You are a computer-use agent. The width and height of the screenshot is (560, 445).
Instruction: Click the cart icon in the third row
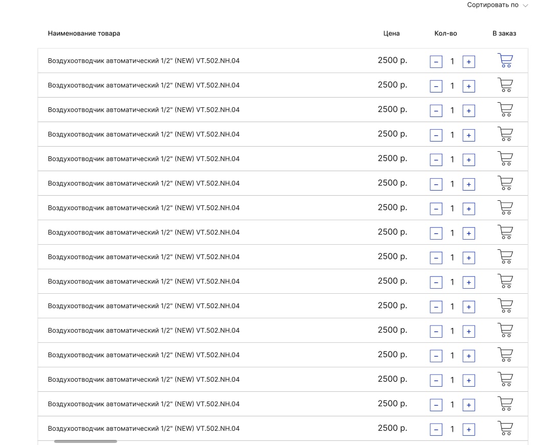click(505, 110)
